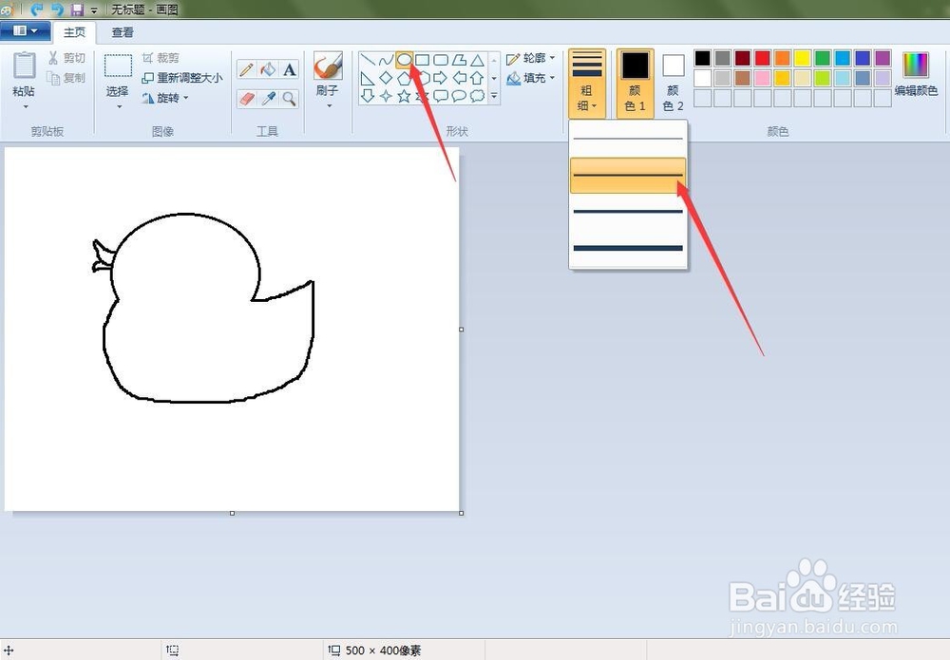The width and height of the screenshot is (950, 660).
Task: Open the Brushes (刷子) dropdown arrow
Action: (x=329, y=106)
